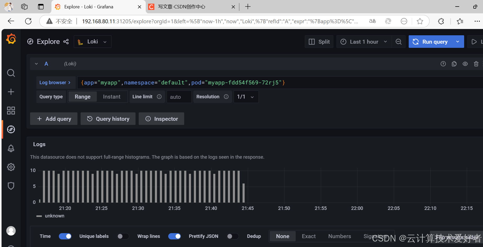Expand the Log browser
Viewport: 483px width, 247px height.
pyautogui.click(x=56, y=83)
